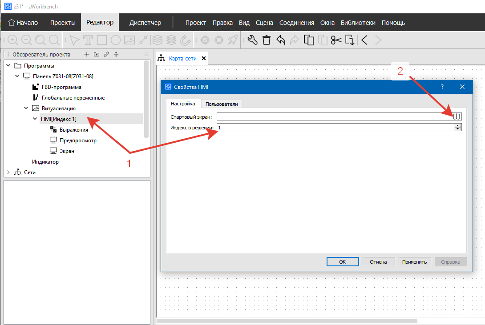The width and height of the screenshot is (485, 325).
Task: Click the copy icon in toolbar
Action: (x=308, y=40)
